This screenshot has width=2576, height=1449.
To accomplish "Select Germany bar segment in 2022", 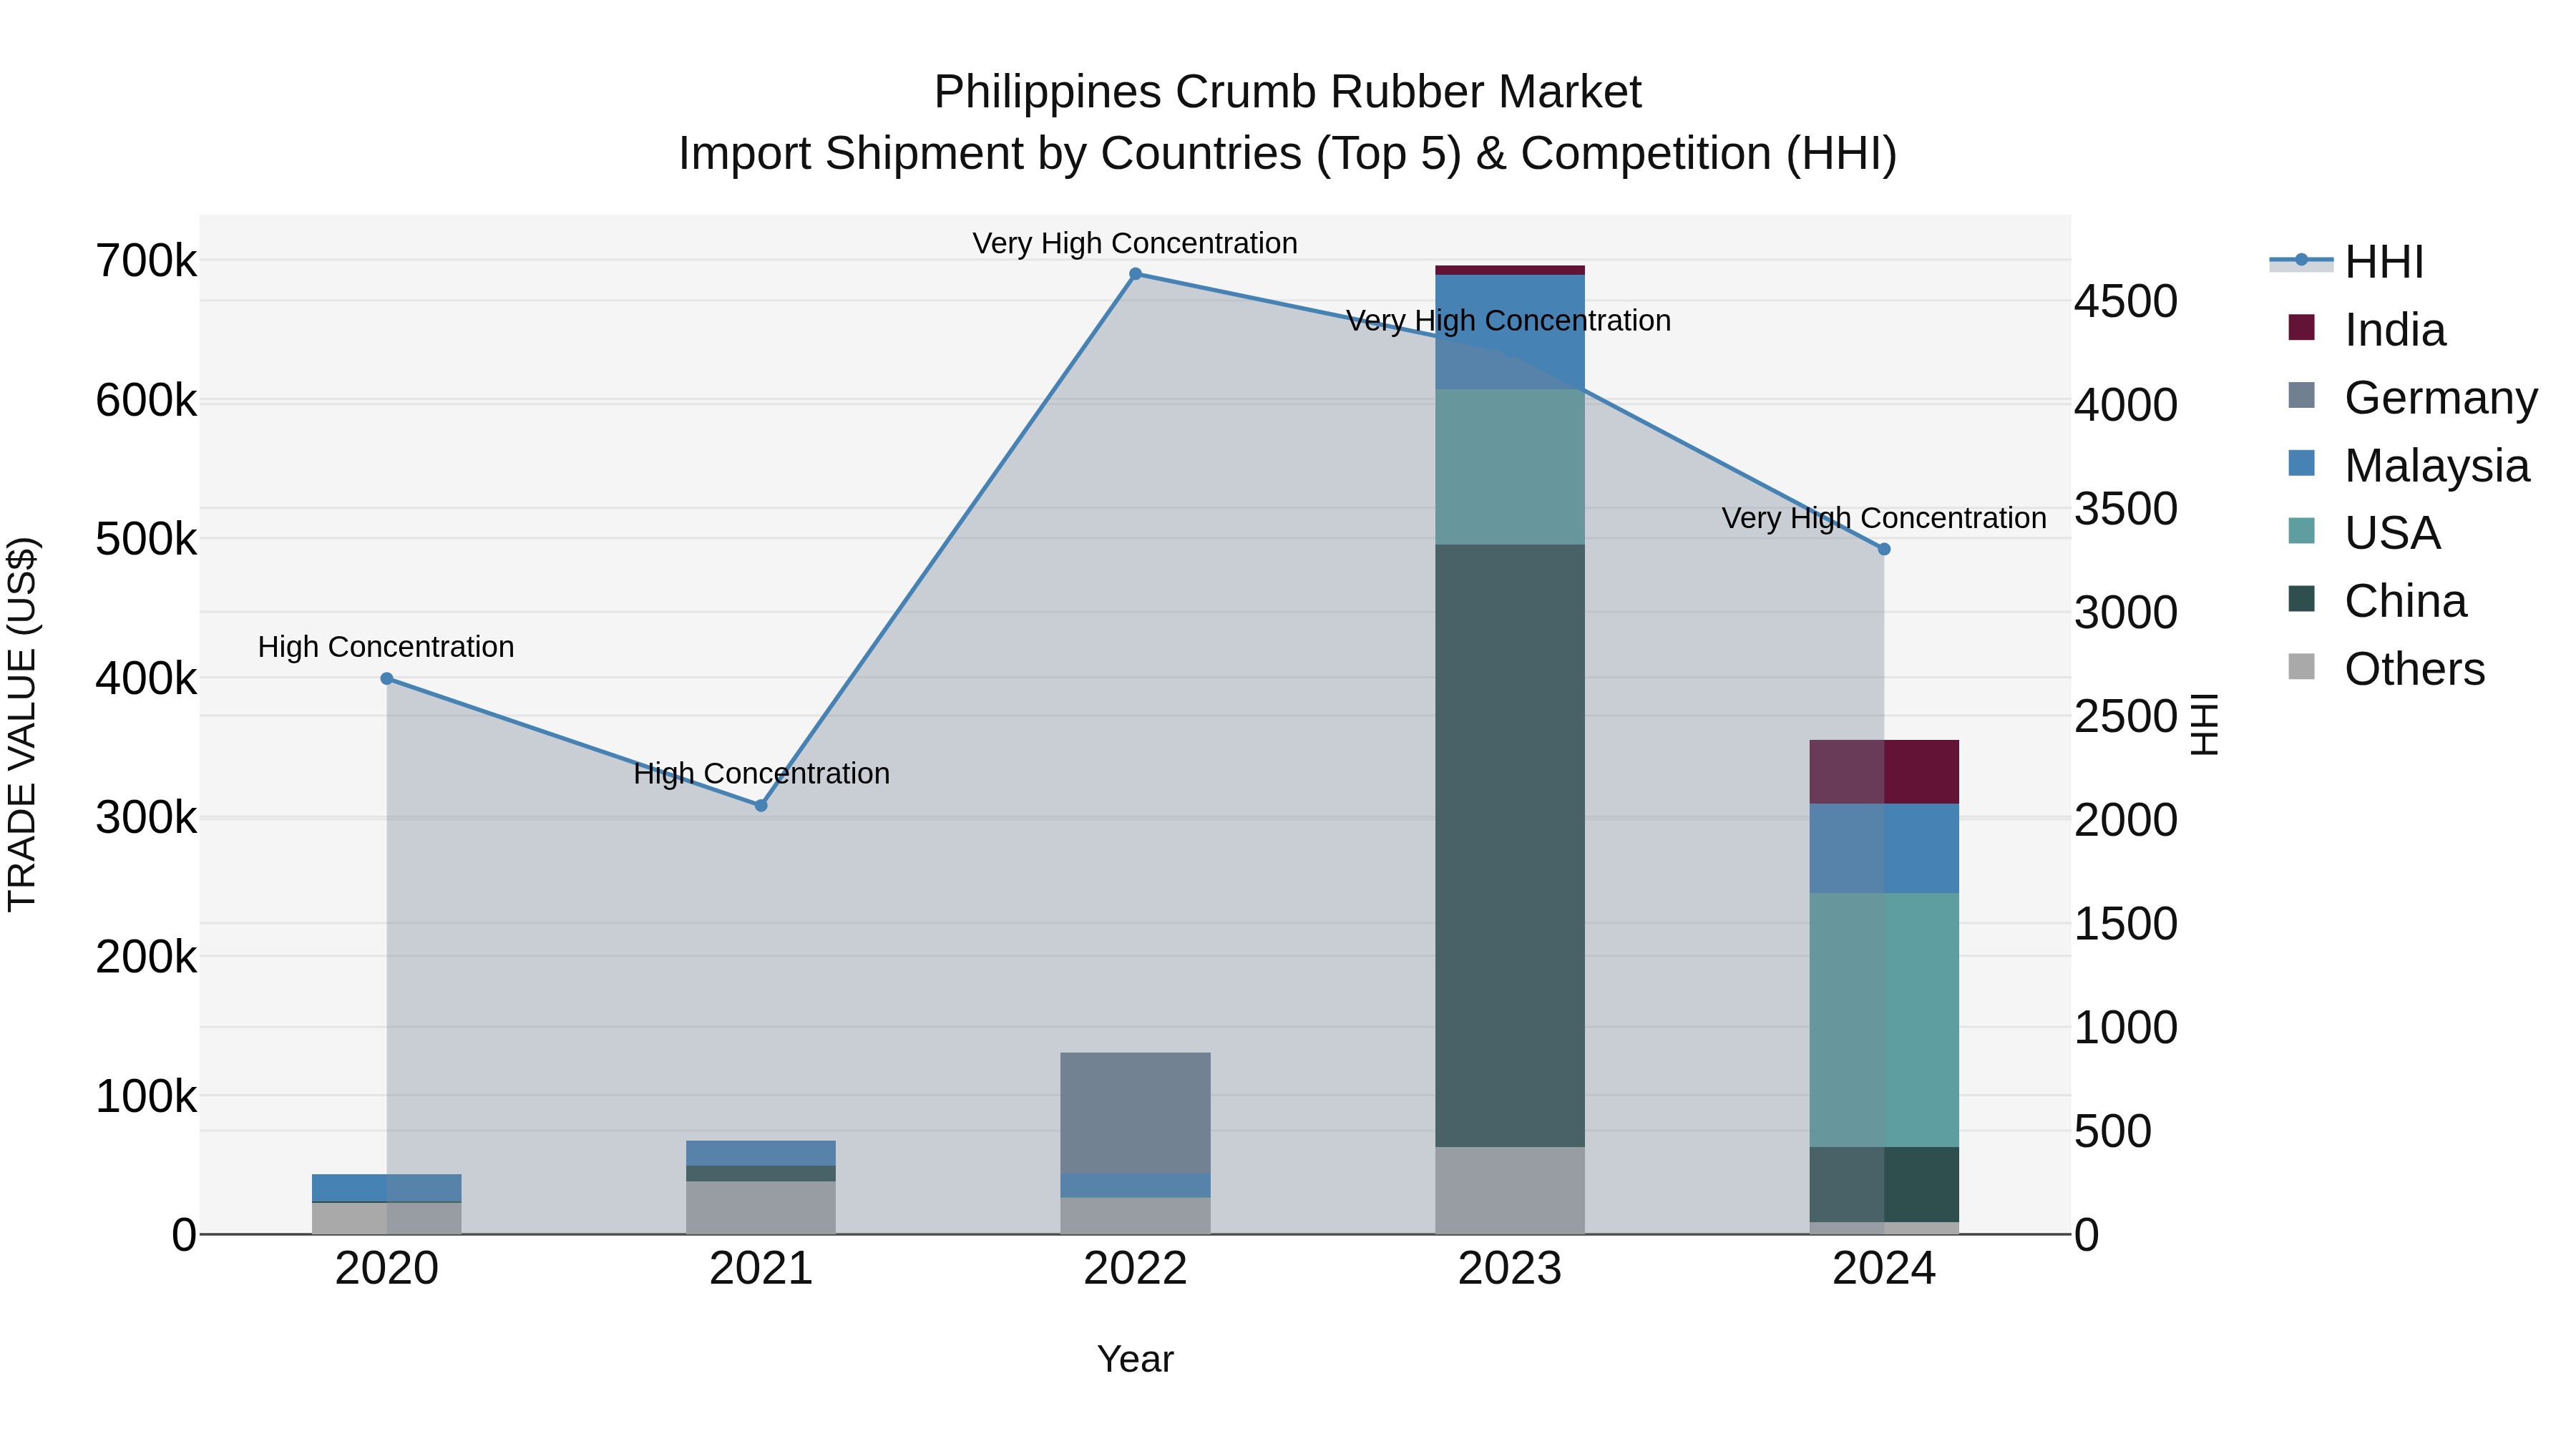I will [x=1135, y=1113].
